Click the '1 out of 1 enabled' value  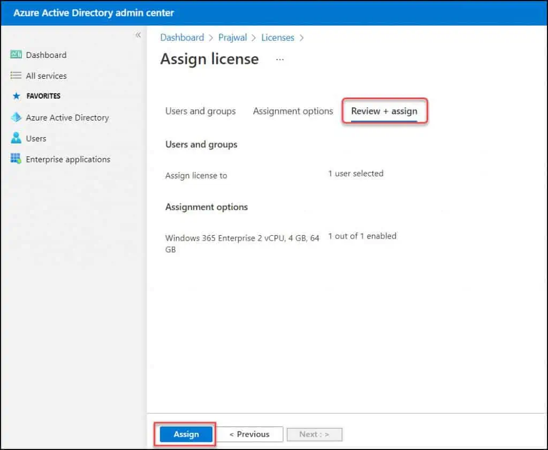tap(362, 236)
